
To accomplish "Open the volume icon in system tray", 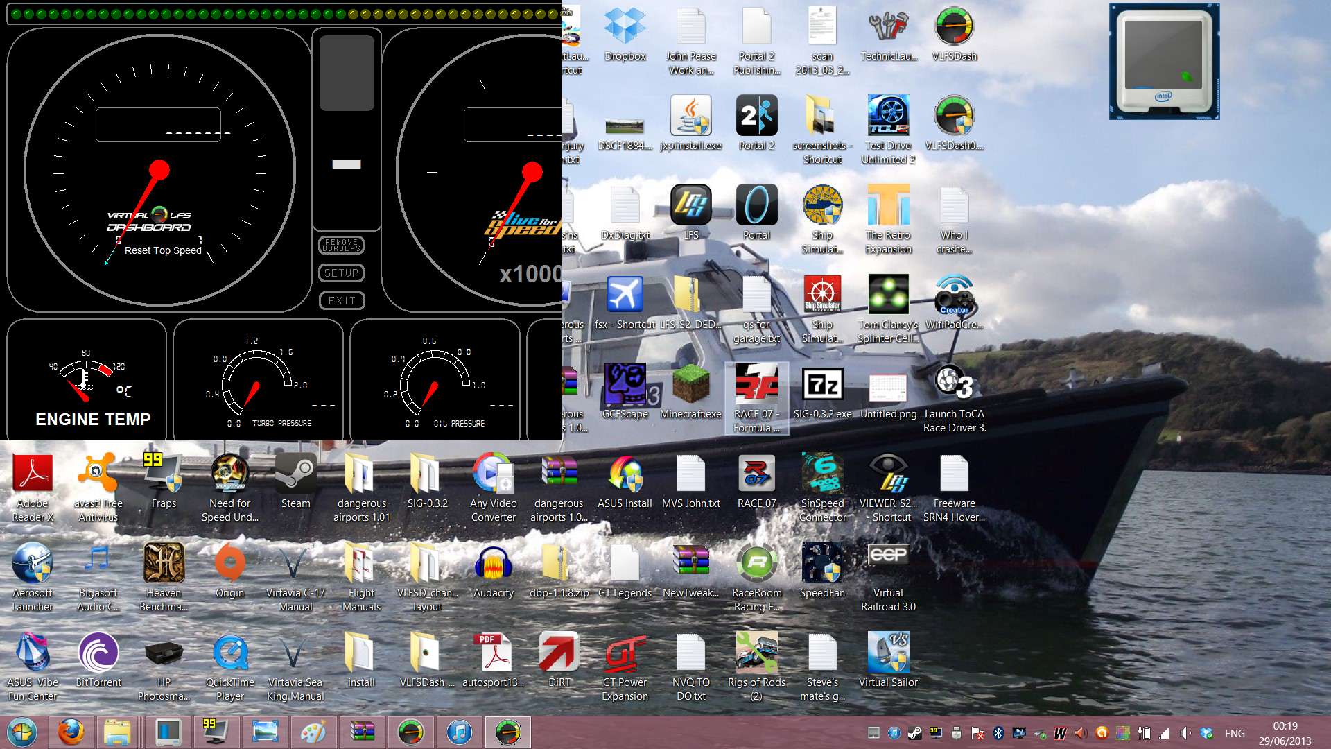I will click(x=1185, y=733).
